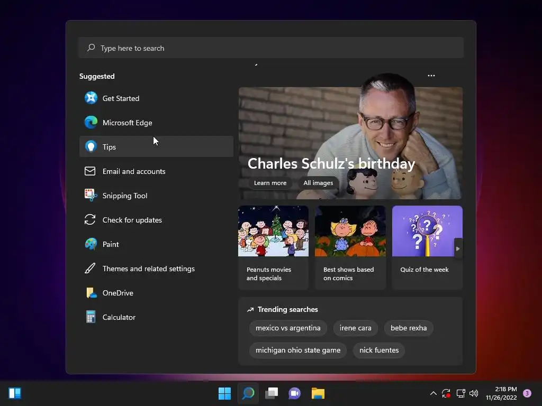Click the Check for updates refresh icon

(x=90, y=219)
